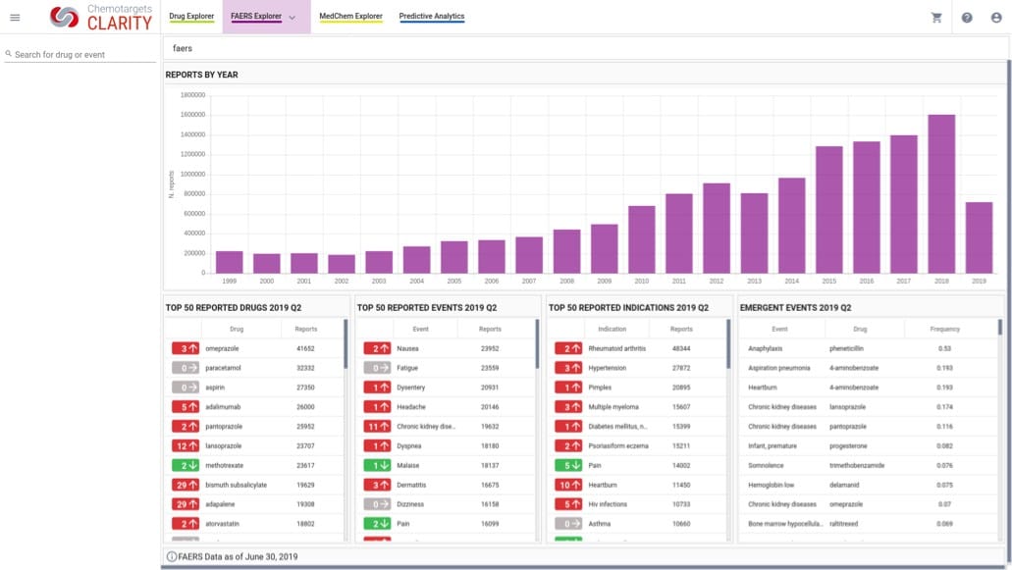1012x570 pixels.
Task: Click Heartburn indication rank up 10 badge
Action: (568, 485)
